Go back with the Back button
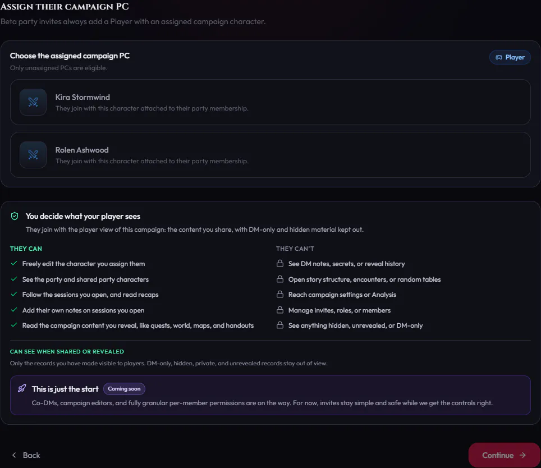The width and height of the screenshot is (541, 468). click(26, 455)
